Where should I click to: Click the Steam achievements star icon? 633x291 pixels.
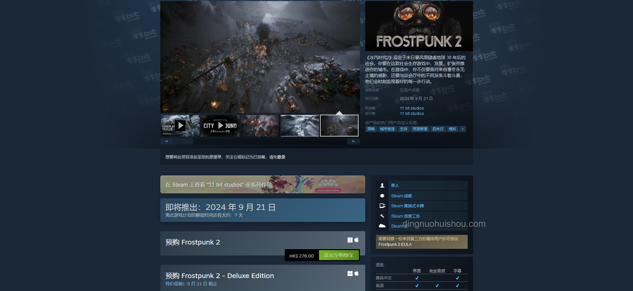382,196
